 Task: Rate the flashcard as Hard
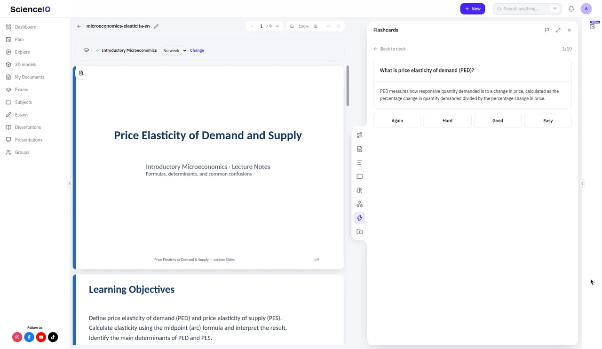pyautogui.click(x=447, y=121)
